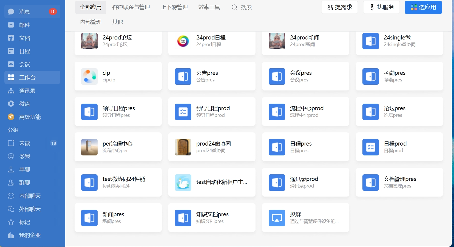The height and width of the screenshot is (247, 454).
Task: Open the 消息 messages icon in sidebar
Action: click(x=11, y=12)
